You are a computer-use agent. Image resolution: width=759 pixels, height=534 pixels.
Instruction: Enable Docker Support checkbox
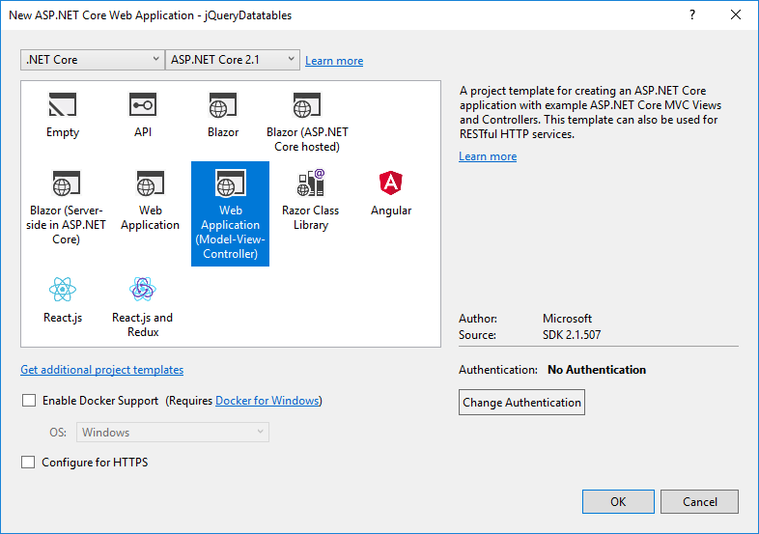point(29,401)
